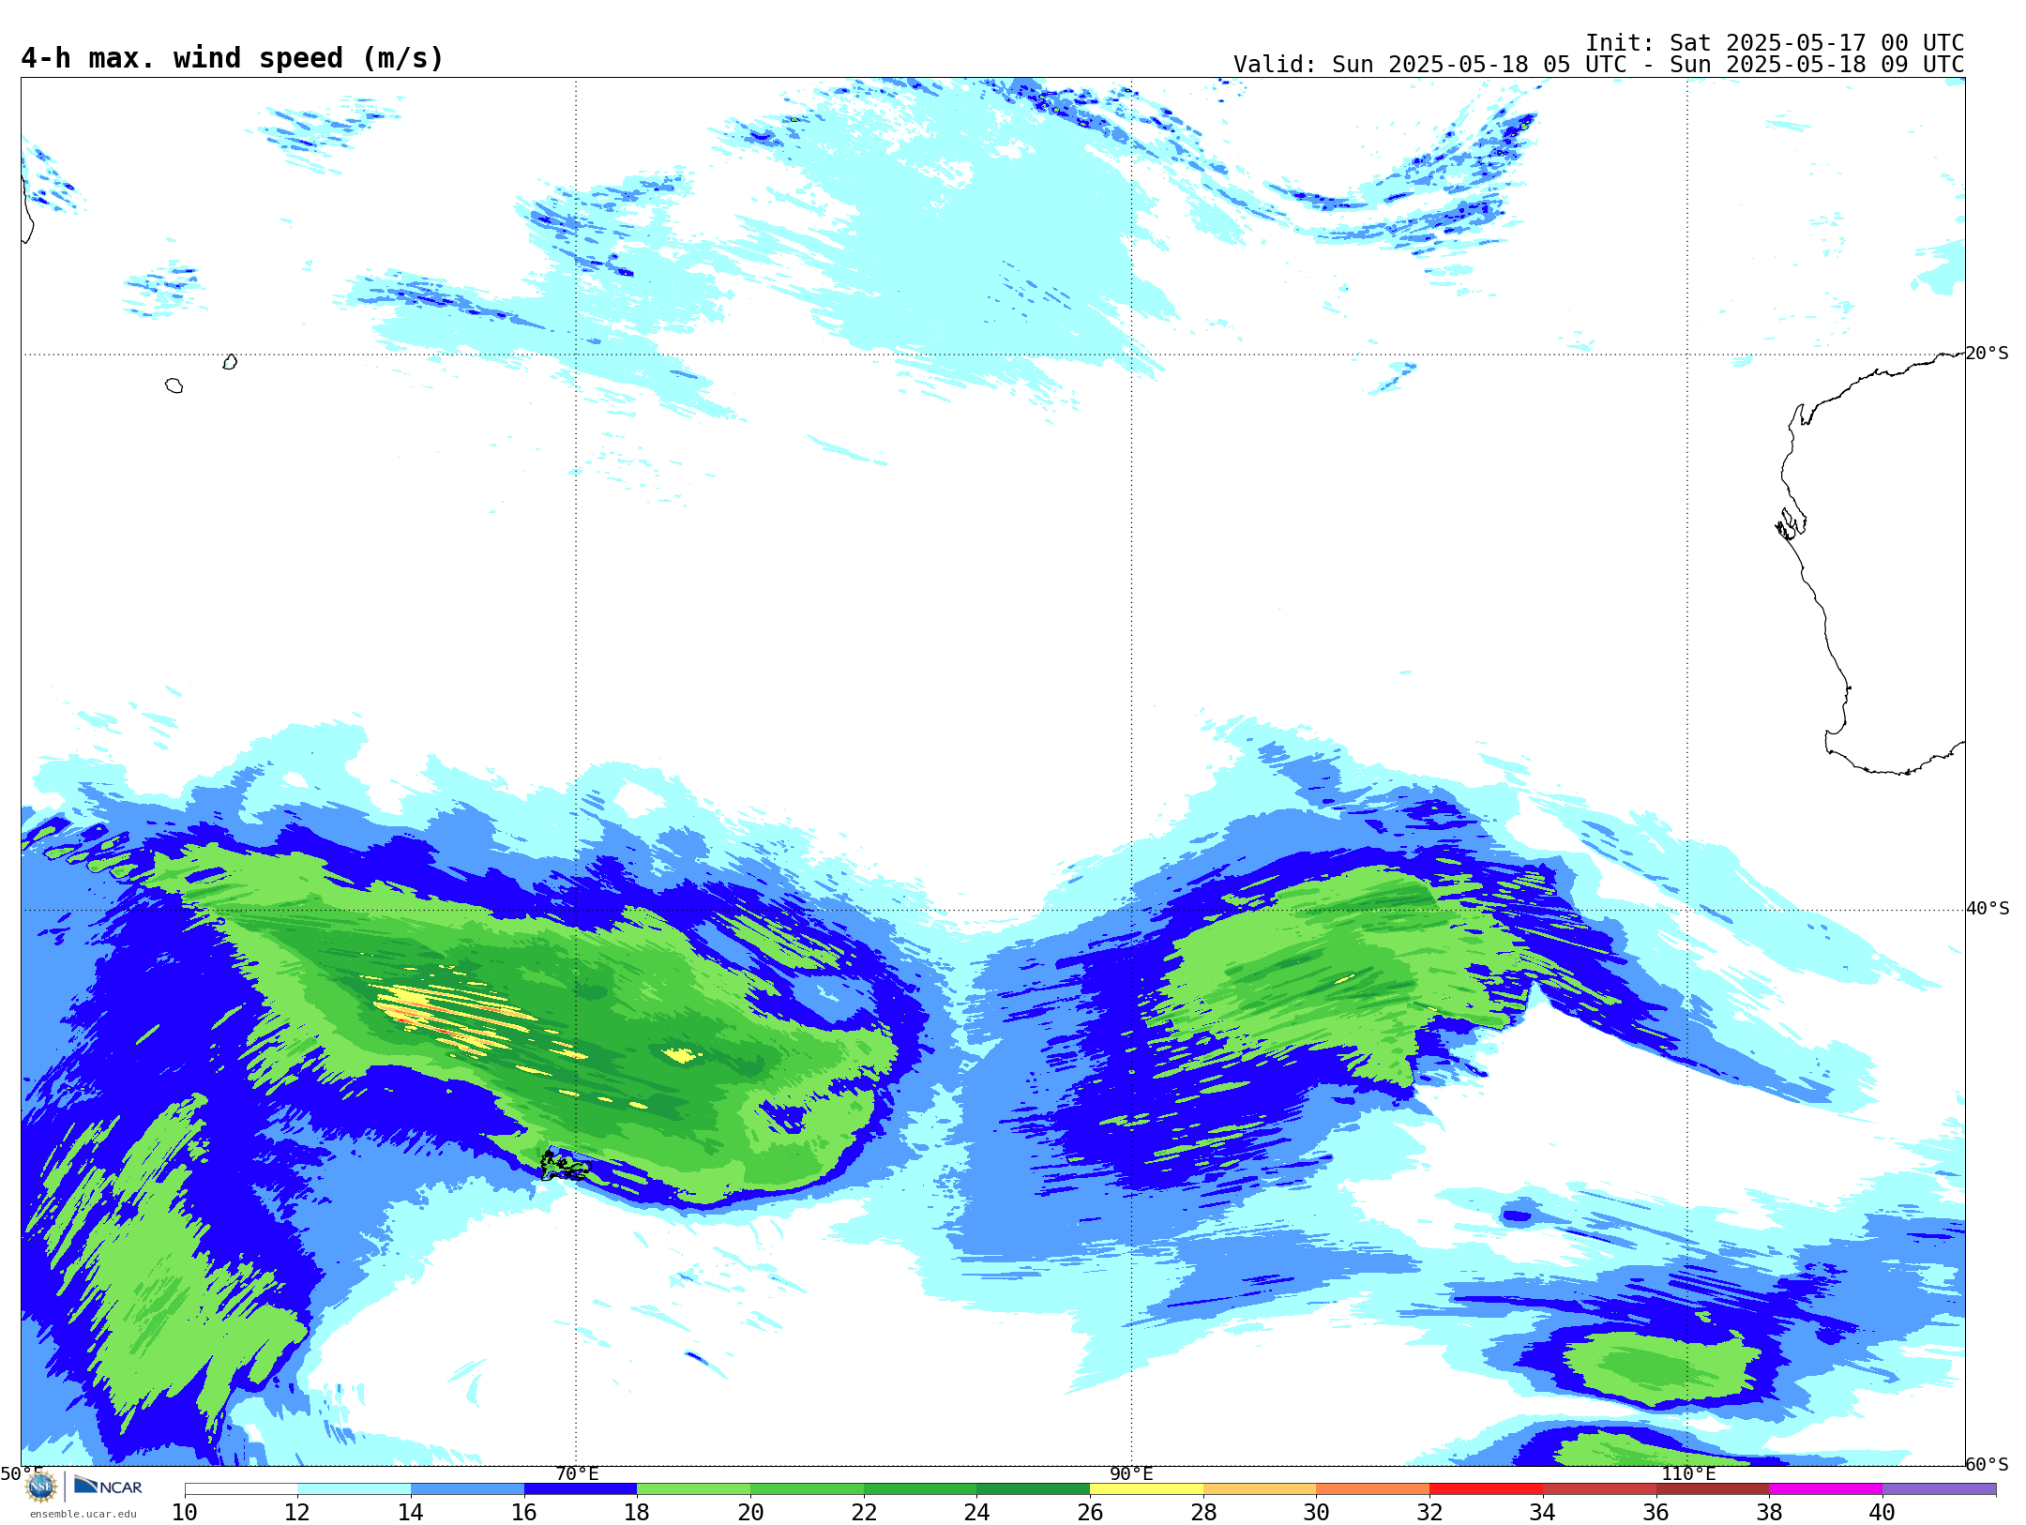Screen dimensions: 2026x1525
Task: Click the 70°E longitude label
Action: click(x=576, y=1474)
